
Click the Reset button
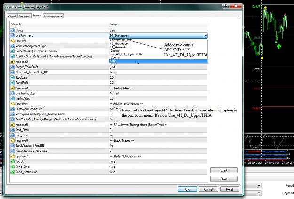click(230, 189)
